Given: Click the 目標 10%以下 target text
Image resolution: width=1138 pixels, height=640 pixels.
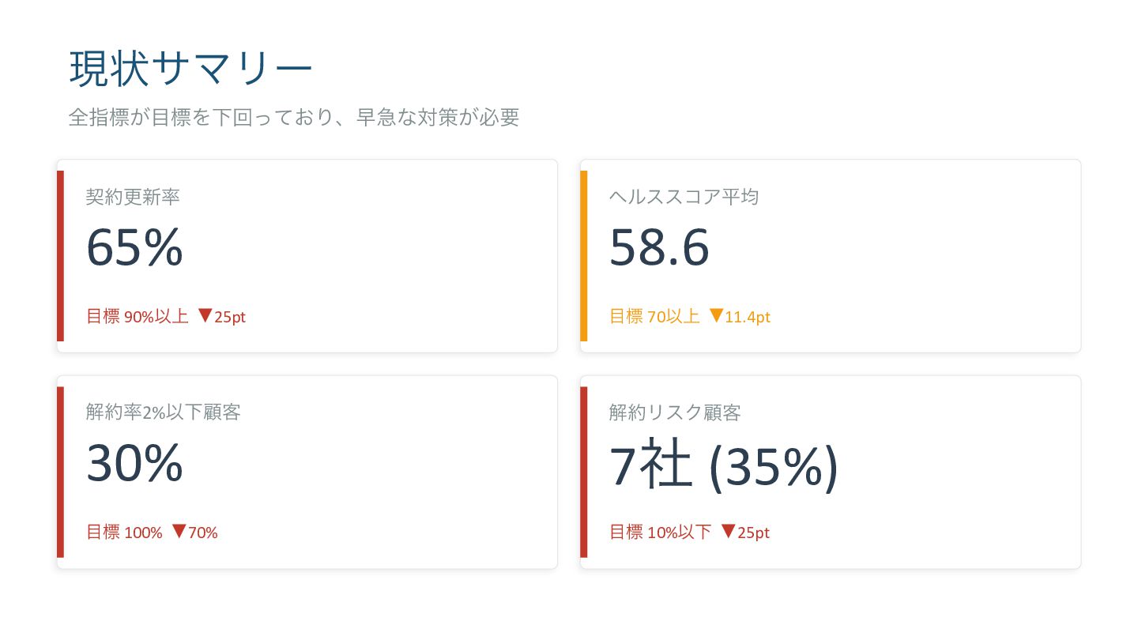Looking at the screenshot, I should [x=661, y=533].
